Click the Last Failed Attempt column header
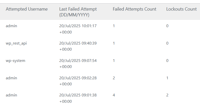The width and height of the screenshot is (200, 107). (x=78, y=12)
